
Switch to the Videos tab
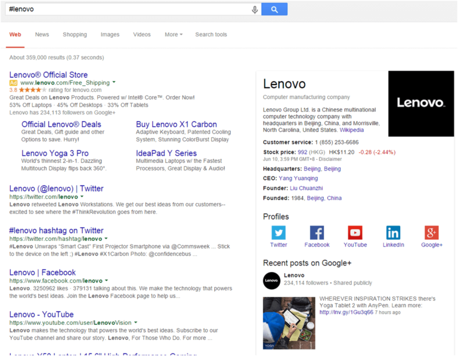[x=142, y=35]
